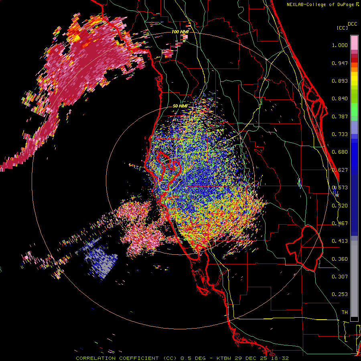The height and width of the screenshot is (361, 361).
Task: Click the 1.000 legend value
Action: 340,45
